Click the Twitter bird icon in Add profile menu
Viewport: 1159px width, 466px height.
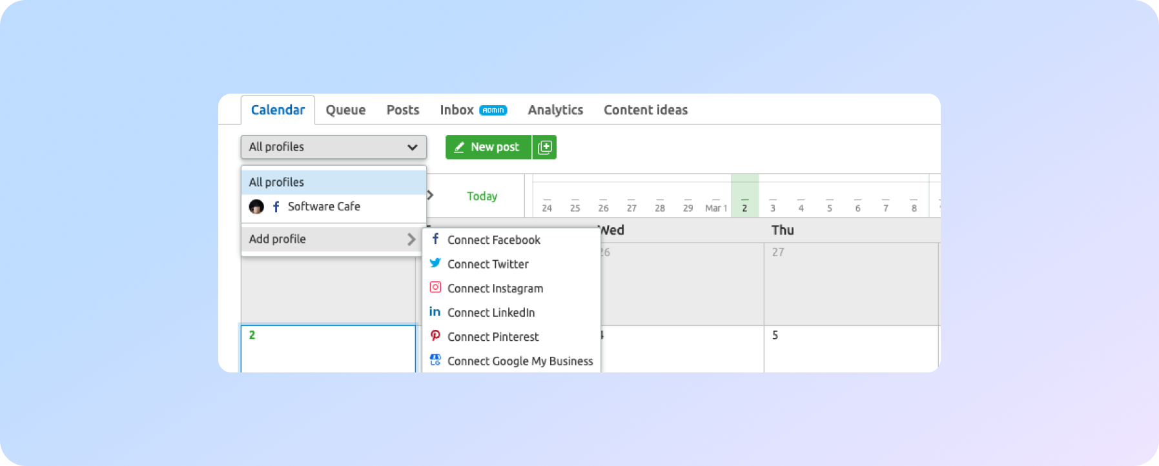(436, 263)
